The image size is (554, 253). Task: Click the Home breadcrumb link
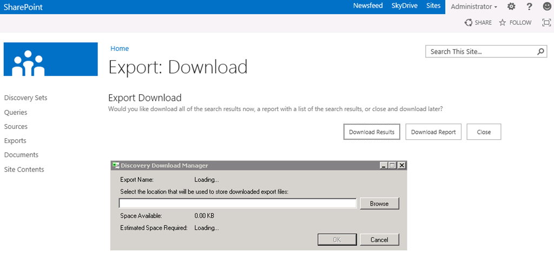coord(120,49)
